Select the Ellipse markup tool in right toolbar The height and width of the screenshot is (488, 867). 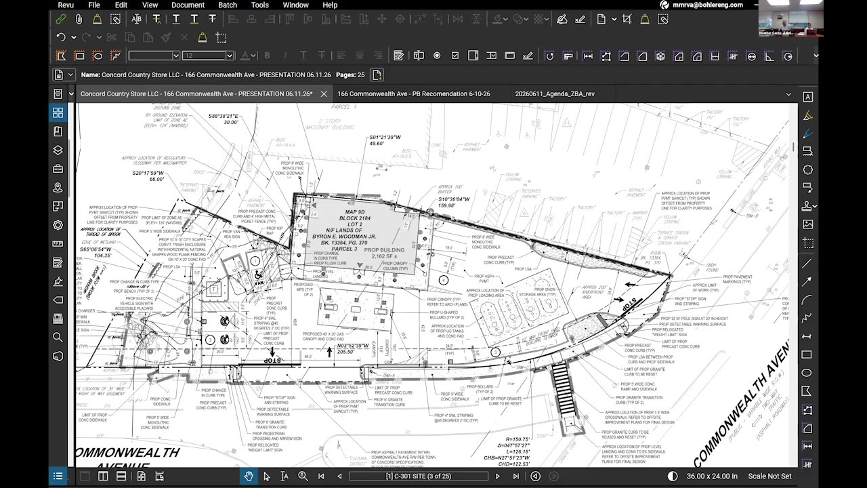click(x=807, y=373)
